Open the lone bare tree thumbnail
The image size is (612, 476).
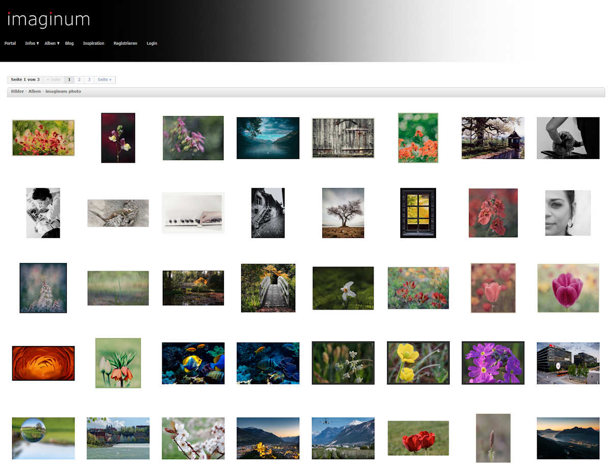[343, 213]
